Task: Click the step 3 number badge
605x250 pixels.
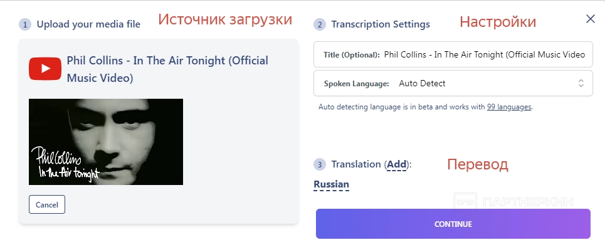Action: coord(320,165)
